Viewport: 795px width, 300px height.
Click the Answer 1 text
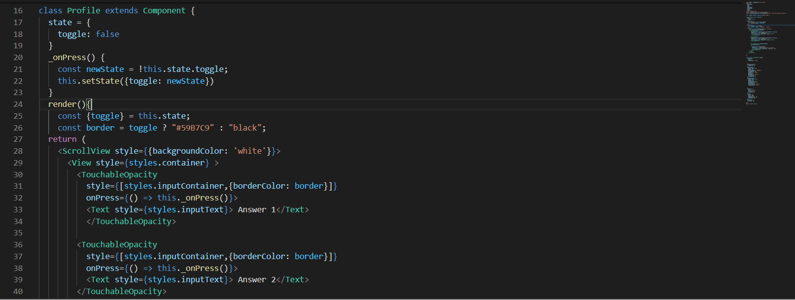257,209
